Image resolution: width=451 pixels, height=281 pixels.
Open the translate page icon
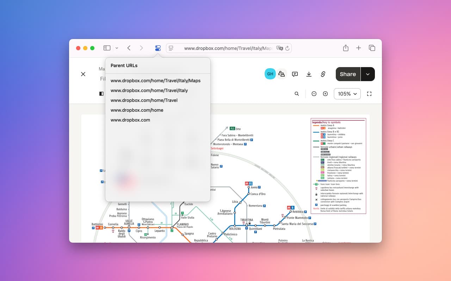[x=280, y=48]
